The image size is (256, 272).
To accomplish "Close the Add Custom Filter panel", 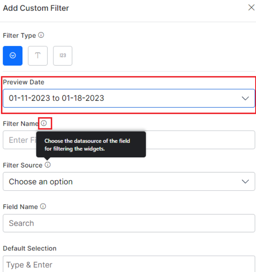I will click(251, 8).
